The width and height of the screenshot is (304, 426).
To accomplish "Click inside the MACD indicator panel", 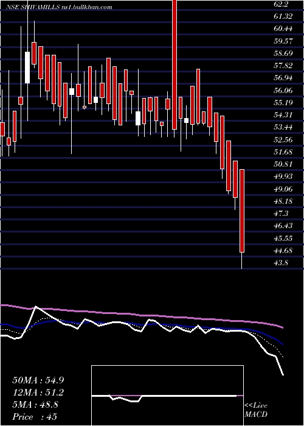I will coord(167,396).
